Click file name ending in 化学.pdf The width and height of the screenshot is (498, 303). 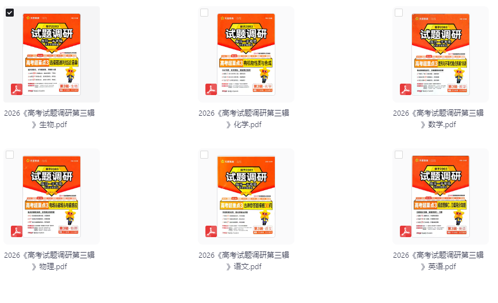click(x=244, y=119)
